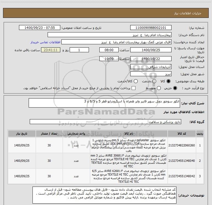Screen dimensions: 212x205
Task: Select the کالا radio button
Action: click(x=168, y=81)
